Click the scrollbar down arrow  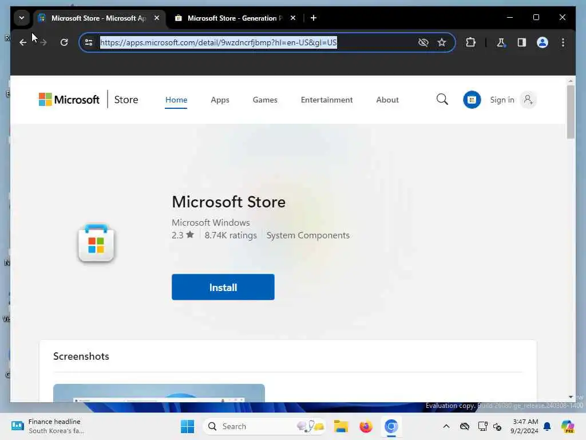coord(571,397)
